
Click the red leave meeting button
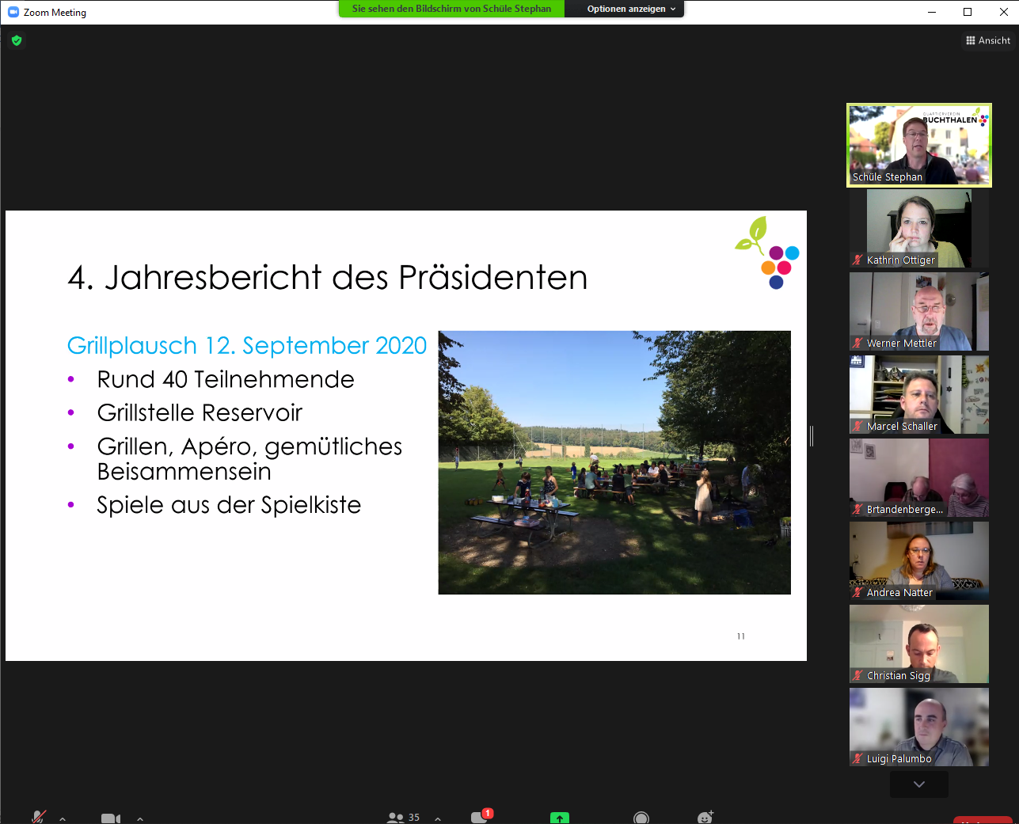pyautogui.click(x=982, y=820)
